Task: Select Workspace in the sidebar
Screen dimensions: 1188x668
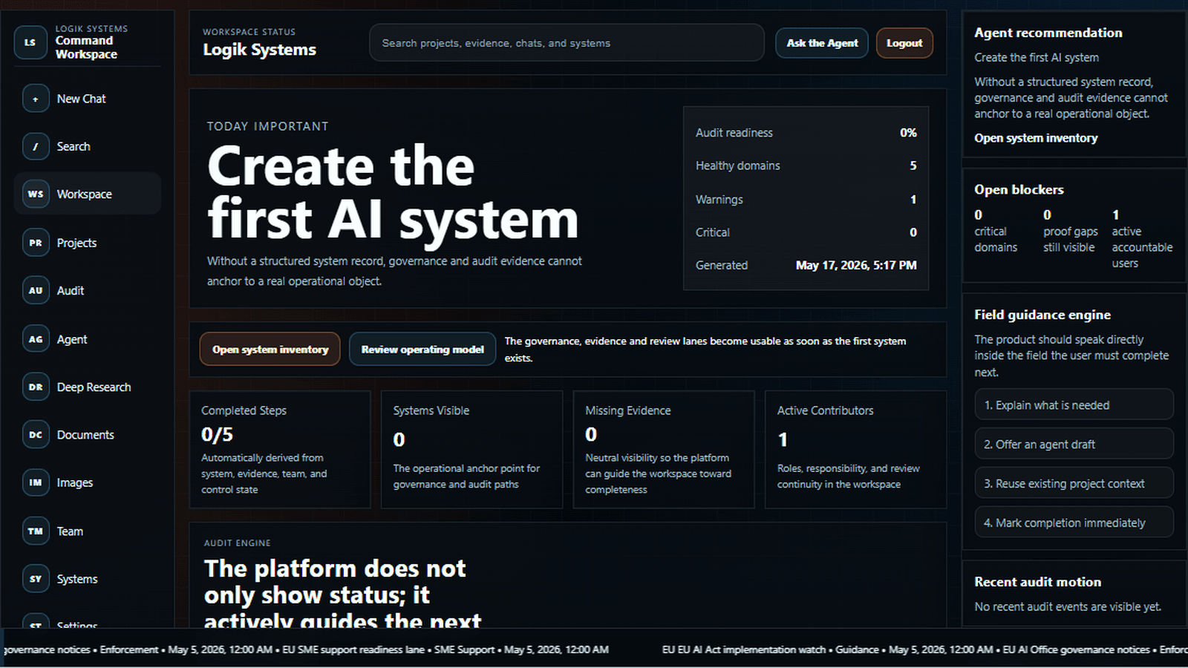Action: [88, 194]
